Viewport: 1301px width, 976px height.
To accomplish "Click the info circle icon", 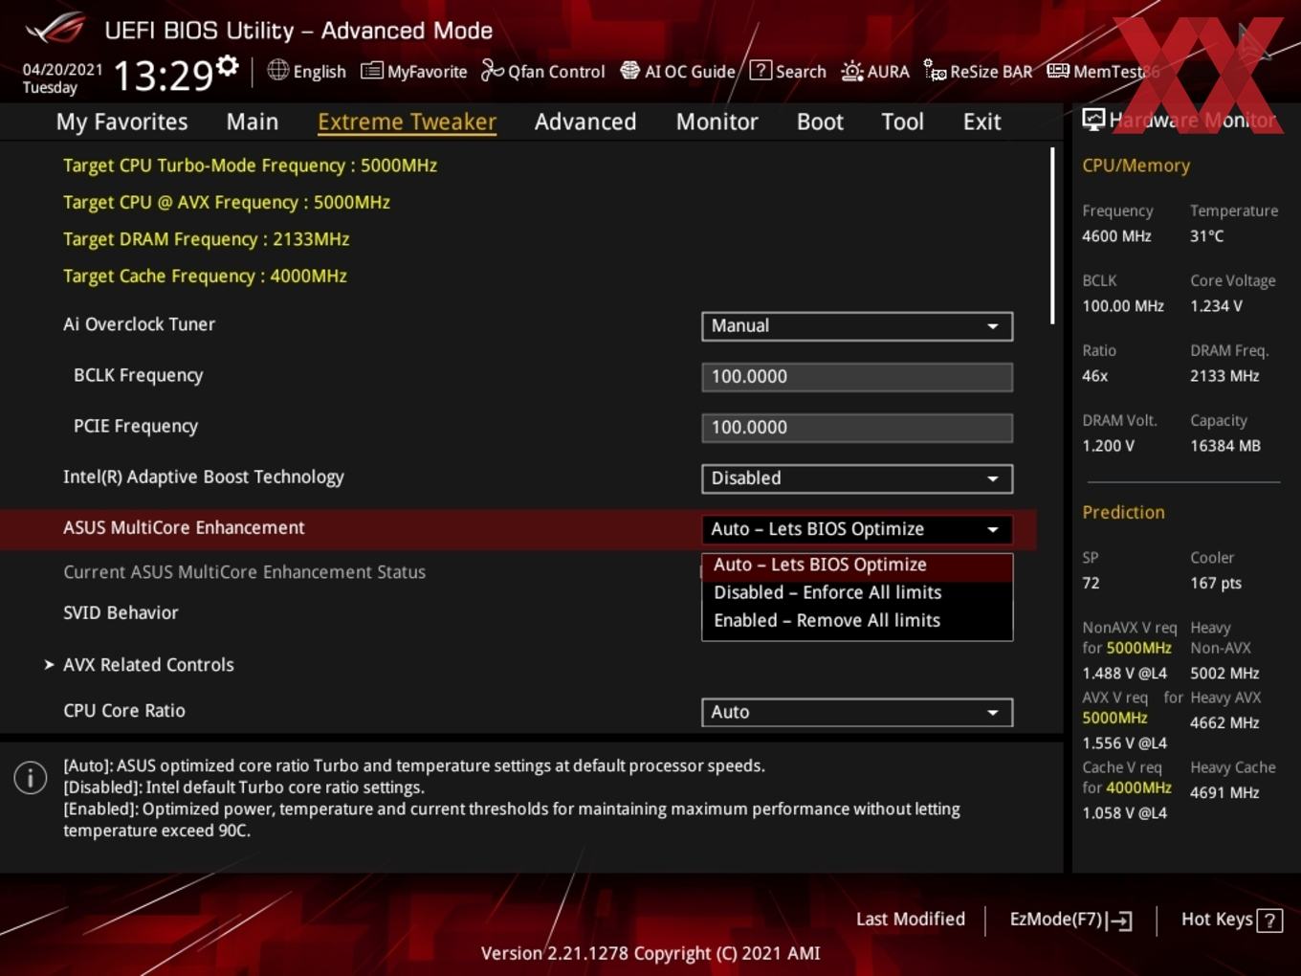I will pos(31,777).
